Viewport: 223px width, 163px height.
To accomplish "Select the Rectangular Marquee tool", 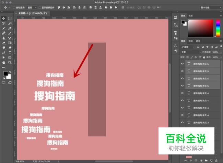I will (10, 18).
